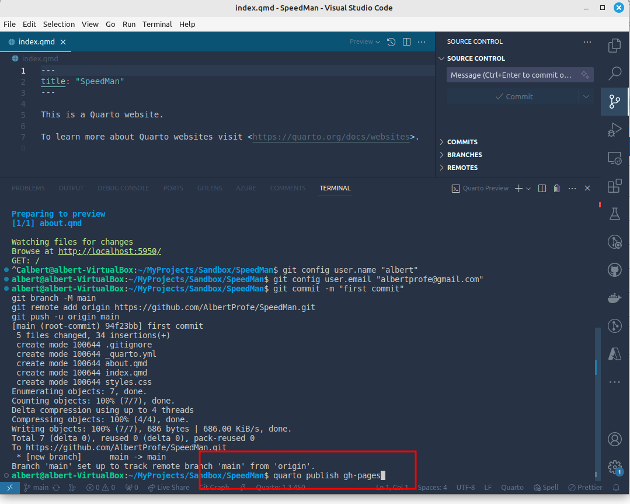Change the LF end of line sequence
The width and height of the screenshot is (630, 504).
[488, 488]
